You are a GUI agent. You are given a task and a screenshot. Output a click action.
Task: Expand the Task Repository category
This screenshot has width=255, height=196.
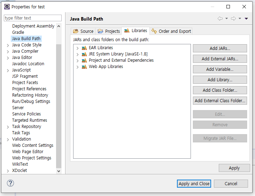coord(8,127)
